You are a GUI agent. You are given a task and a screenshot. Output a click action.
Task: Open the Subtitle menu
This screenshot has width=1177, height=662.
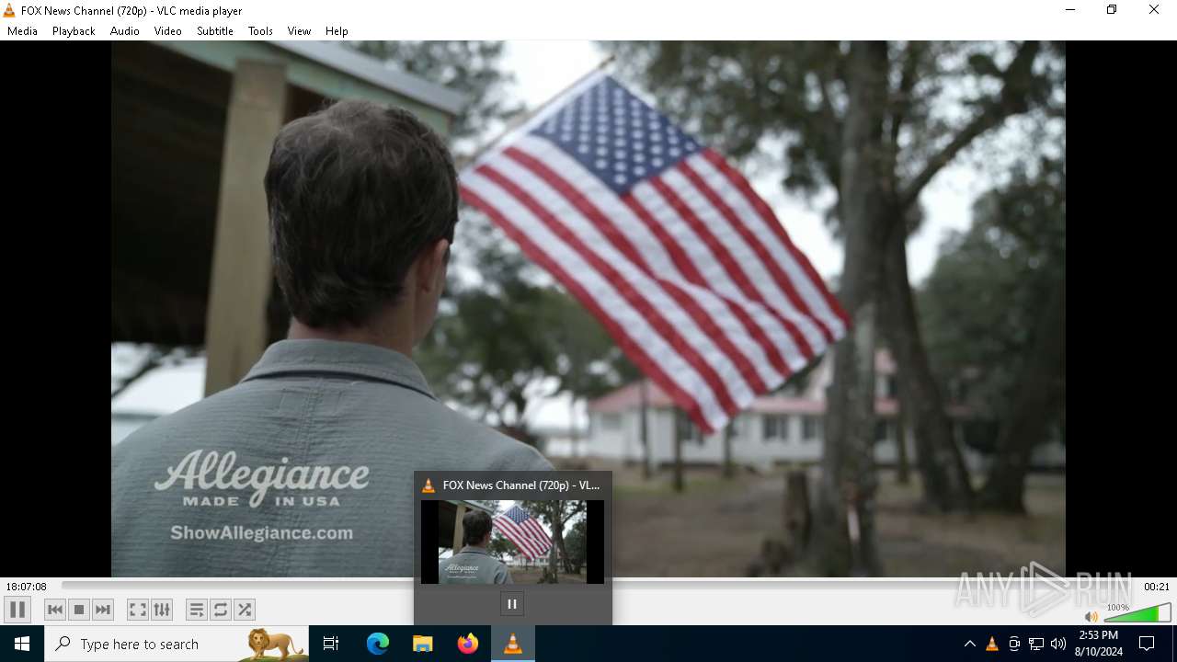(x=215, y=31)
